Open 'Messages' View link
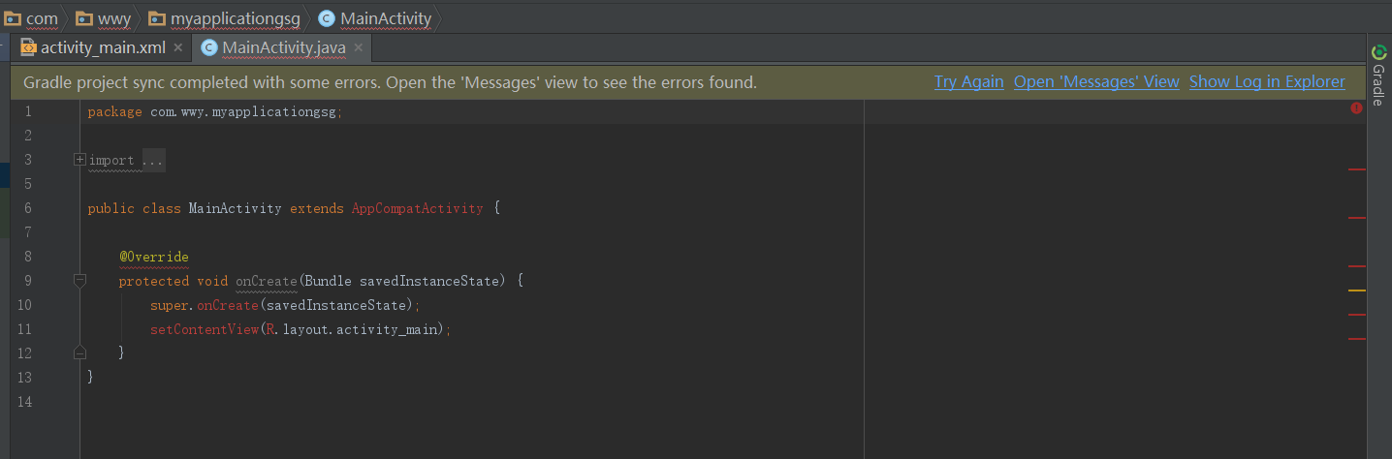 click(1096, 82)
